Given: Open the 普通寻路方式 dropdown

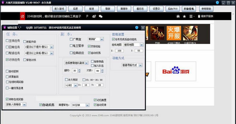Looking at the screenshot, I should pos(132,65).
